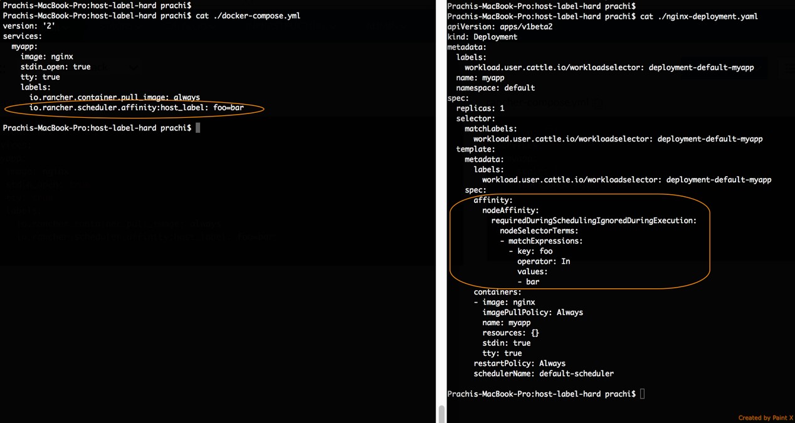Click the 'services:' line in left terminal
The width and height of the screenshot is (795, 423).
tap(23, 36)
